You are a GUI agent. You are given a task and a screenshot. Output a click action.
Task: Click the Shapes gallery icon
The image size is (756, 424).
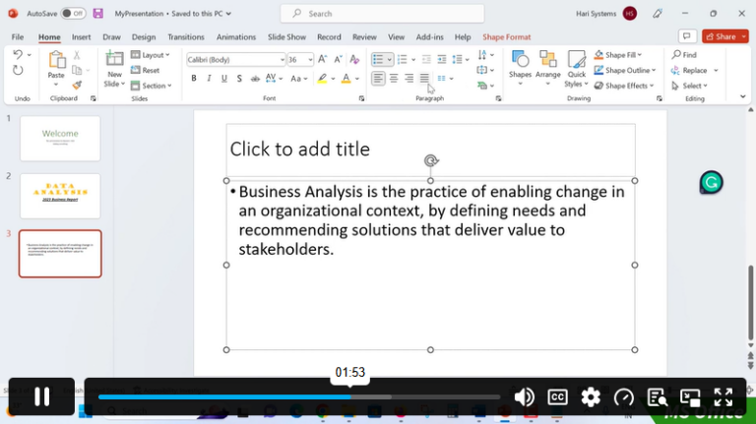tap(520, 59)
